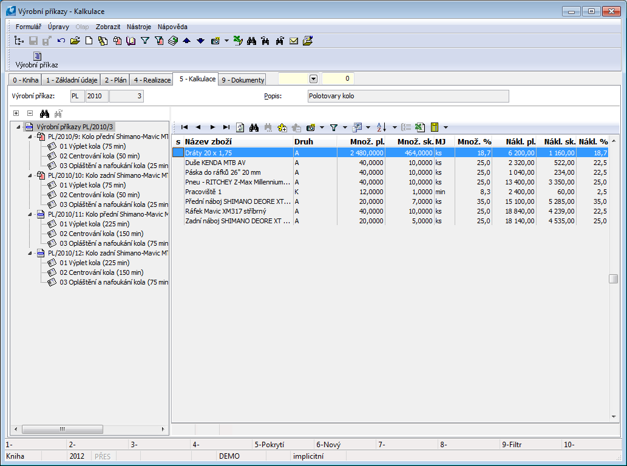
Task: Click the Výrobní příkaz toolbar button
Action: (x=37, y=59)
